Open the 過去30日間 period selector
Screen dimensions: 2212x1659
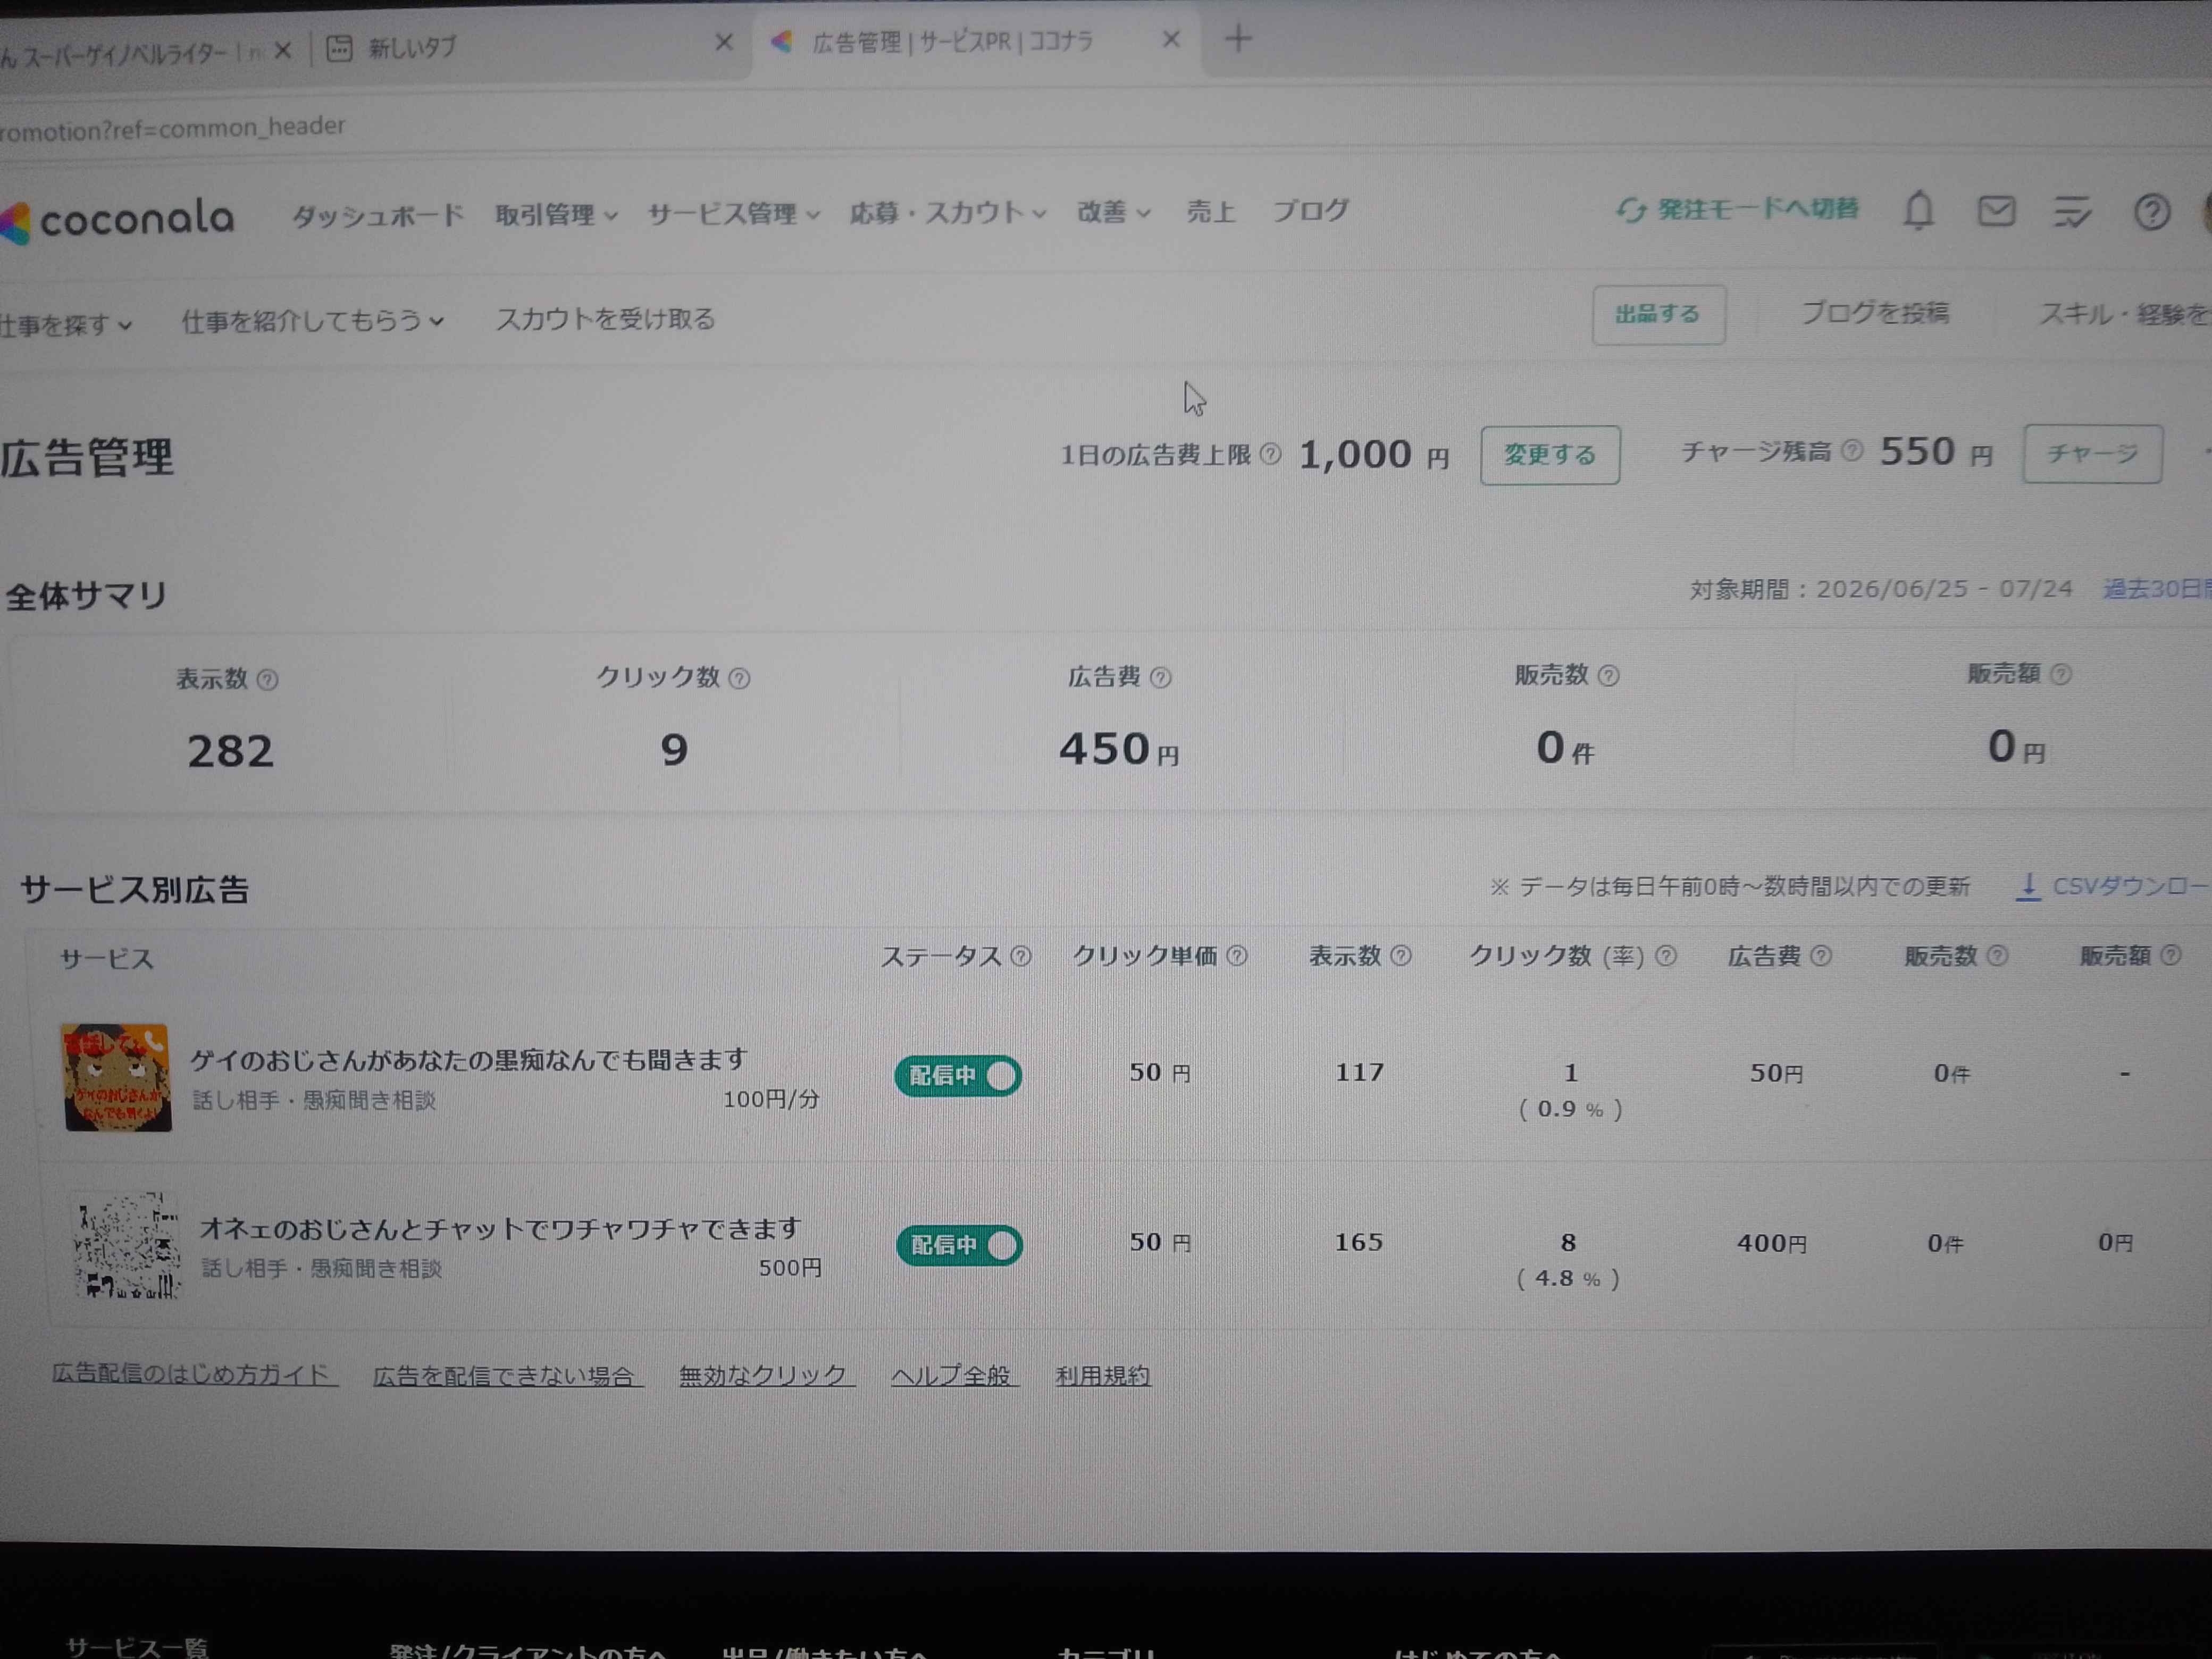[2156, 589]
